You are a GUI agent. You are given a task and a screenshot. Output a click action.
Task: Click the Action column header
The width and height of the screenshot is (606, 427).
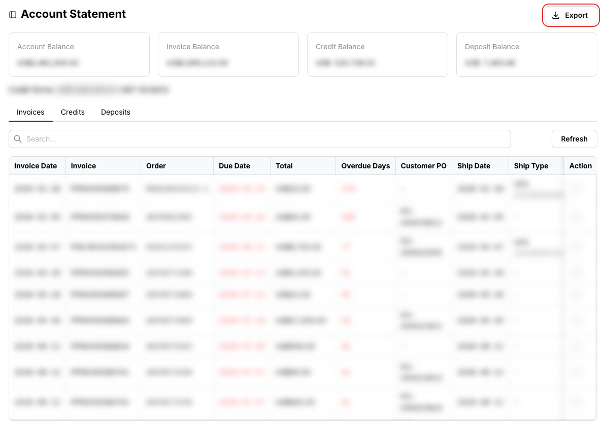click(x=580, y=166)
